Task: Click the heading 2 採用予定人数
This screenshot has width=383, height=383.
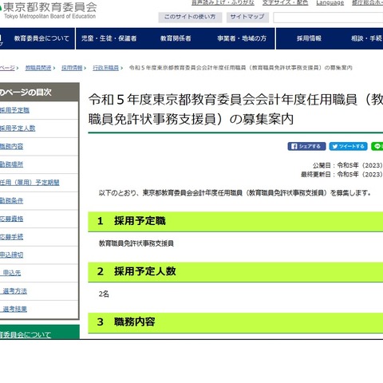Action: tap(235, 272)
